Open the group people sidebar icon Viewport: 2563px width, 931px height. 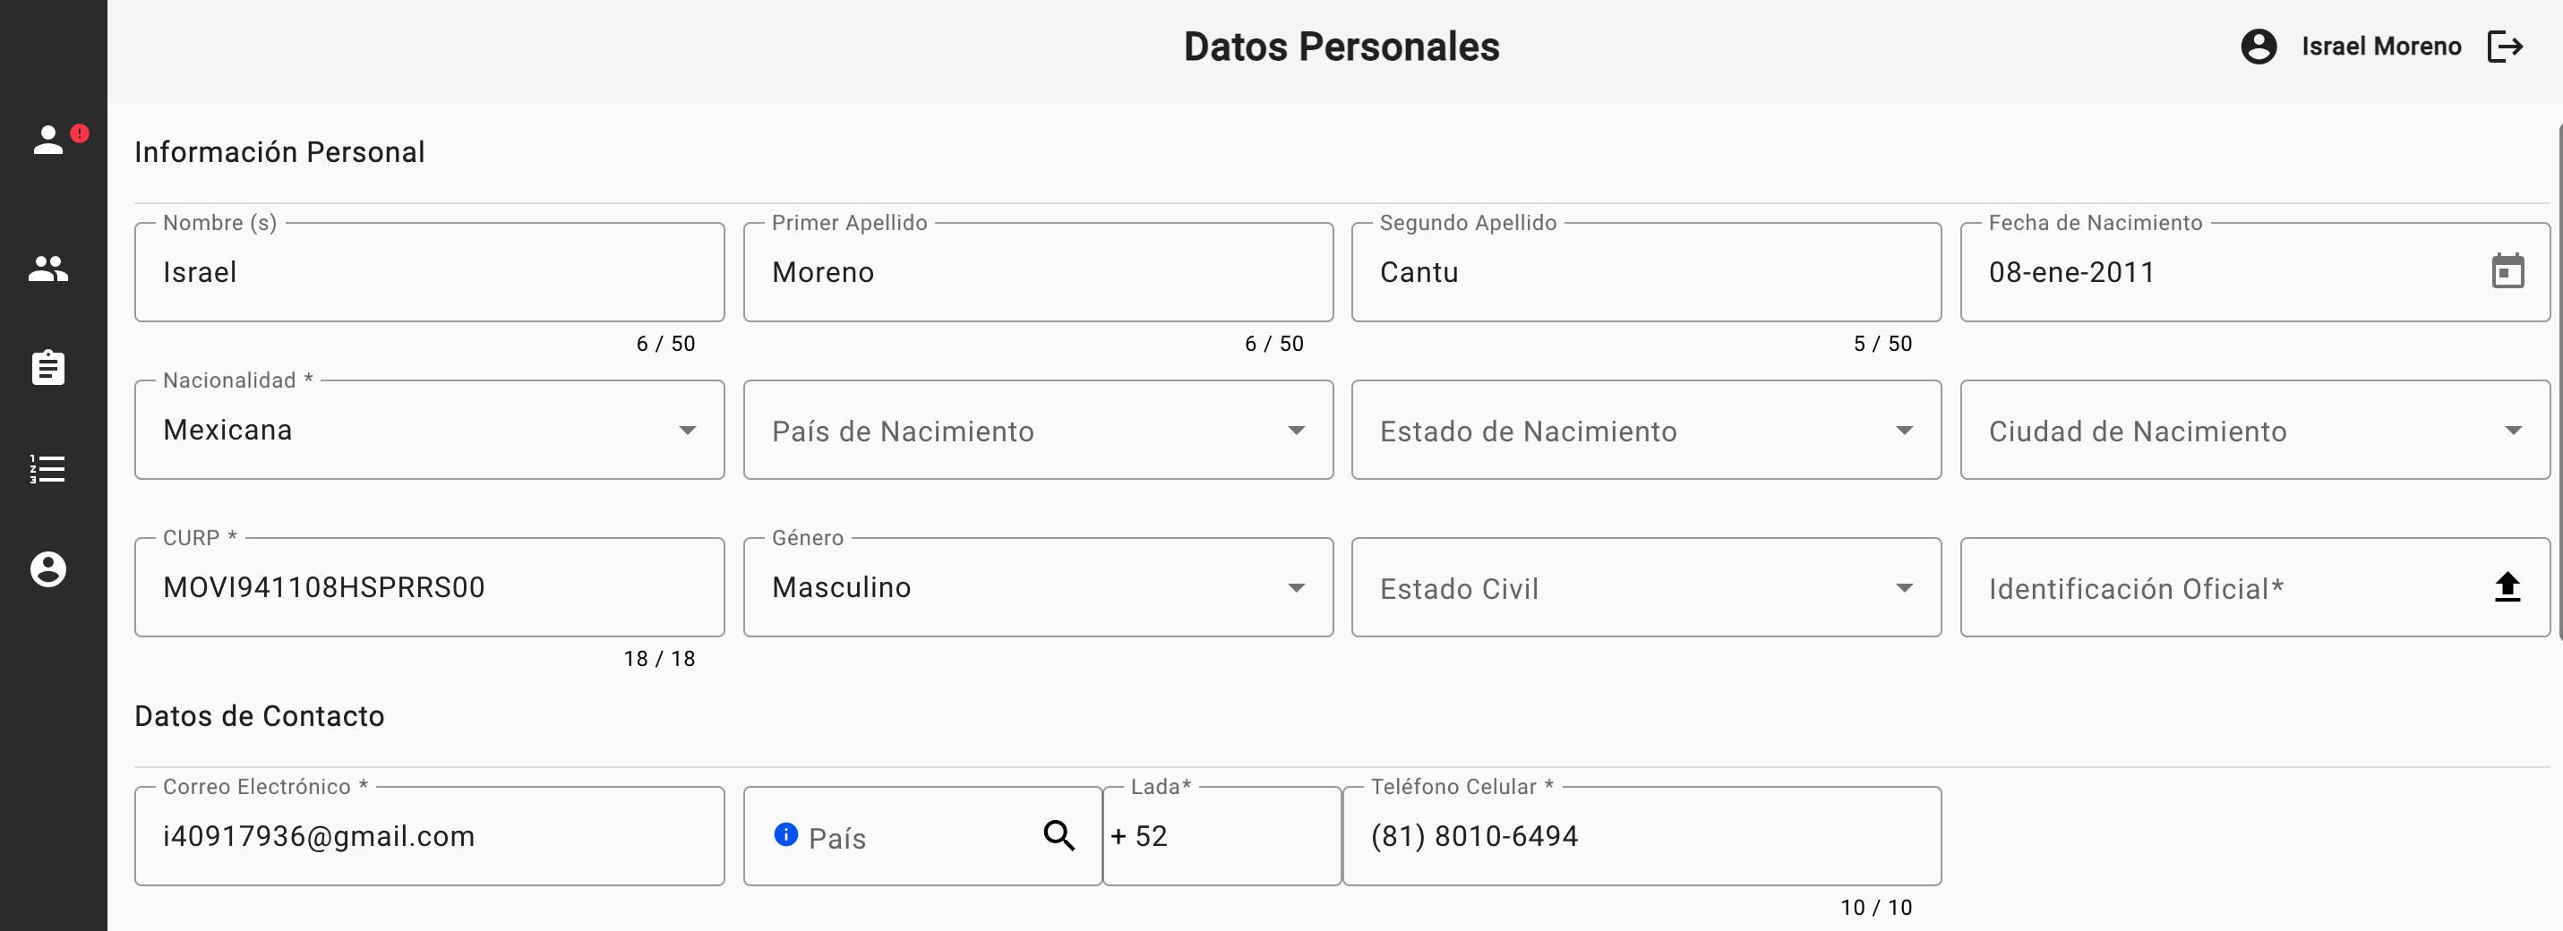(47, 269)
